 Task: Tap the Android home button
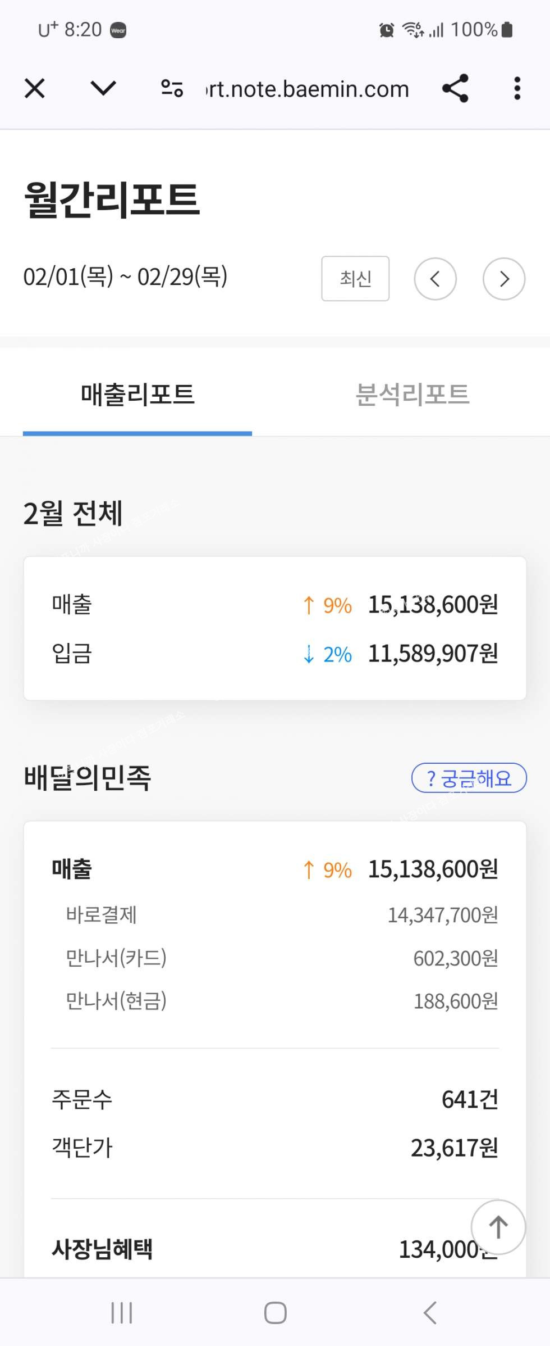pyautogui.click(x=275, y=1313)
